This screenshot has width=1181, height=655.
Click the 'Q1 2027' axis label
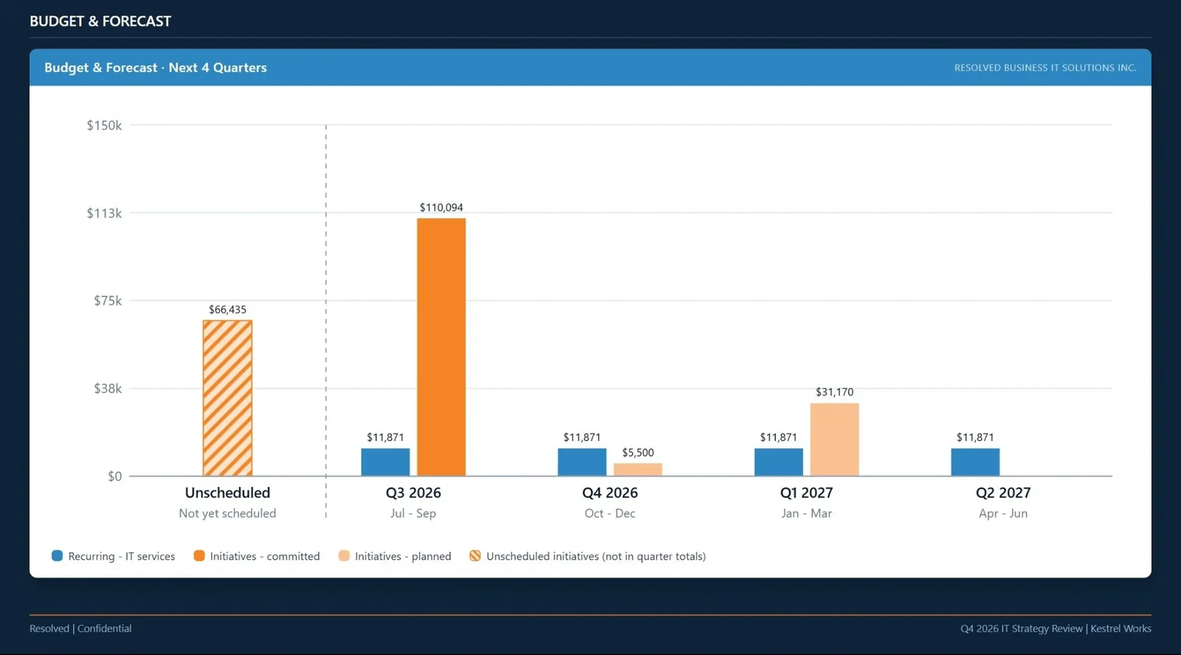(x=807, y=493)
